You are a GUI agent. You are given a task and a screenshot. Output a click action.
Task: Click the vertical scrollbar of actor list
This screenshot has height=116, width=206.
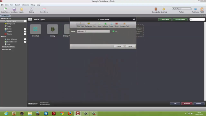[x=205, y=61]
